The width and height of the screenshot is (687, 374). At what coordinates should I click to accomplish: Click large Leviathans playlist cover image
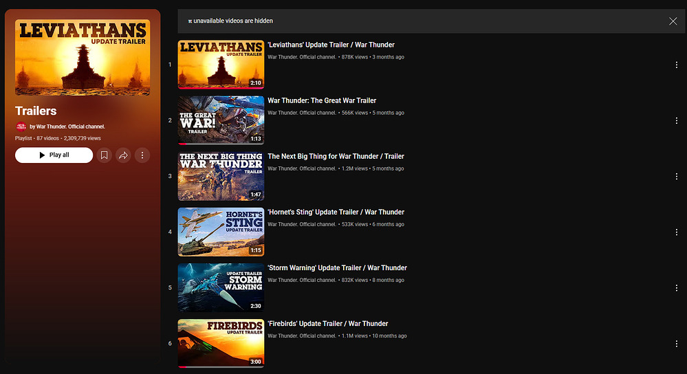[83, 57]
